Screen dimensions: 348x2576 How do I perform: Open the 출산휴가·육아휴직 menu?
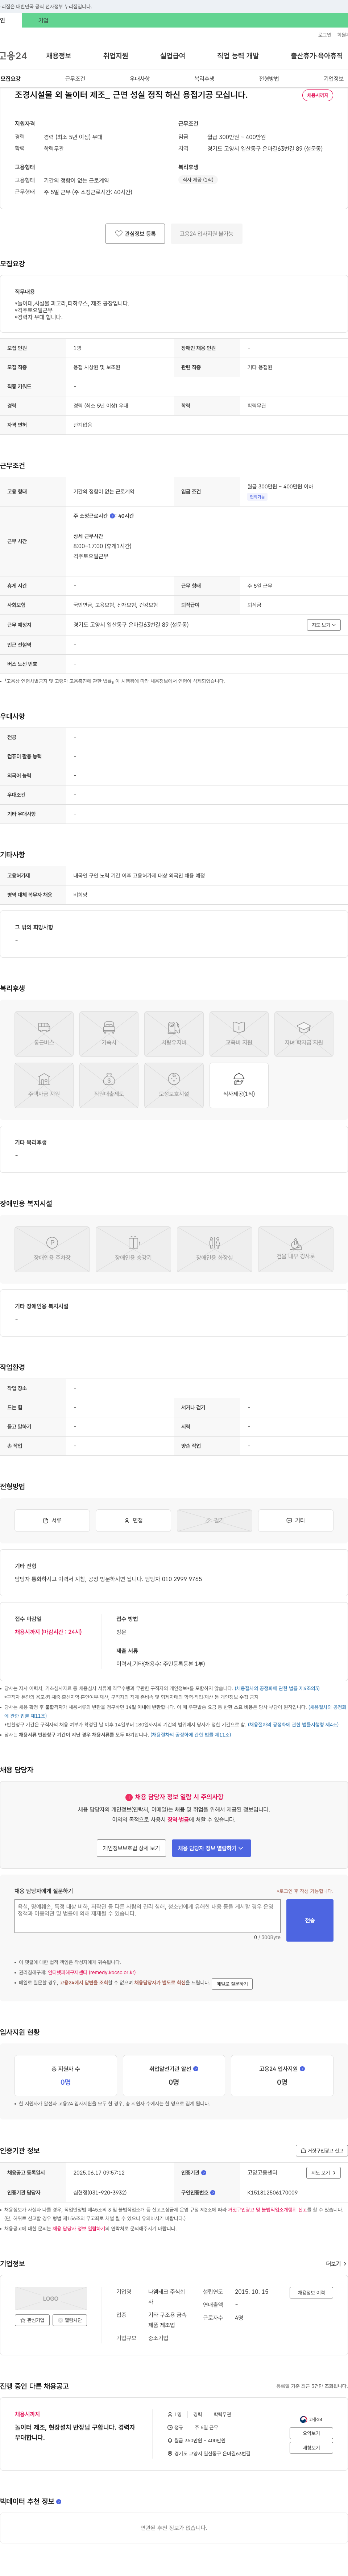pyautogui.click(x=317, y=56)
